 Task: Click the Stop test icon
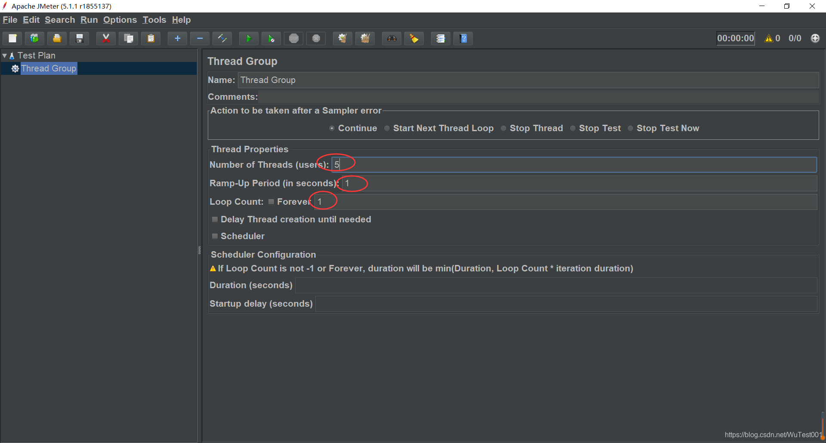[294, 38]
